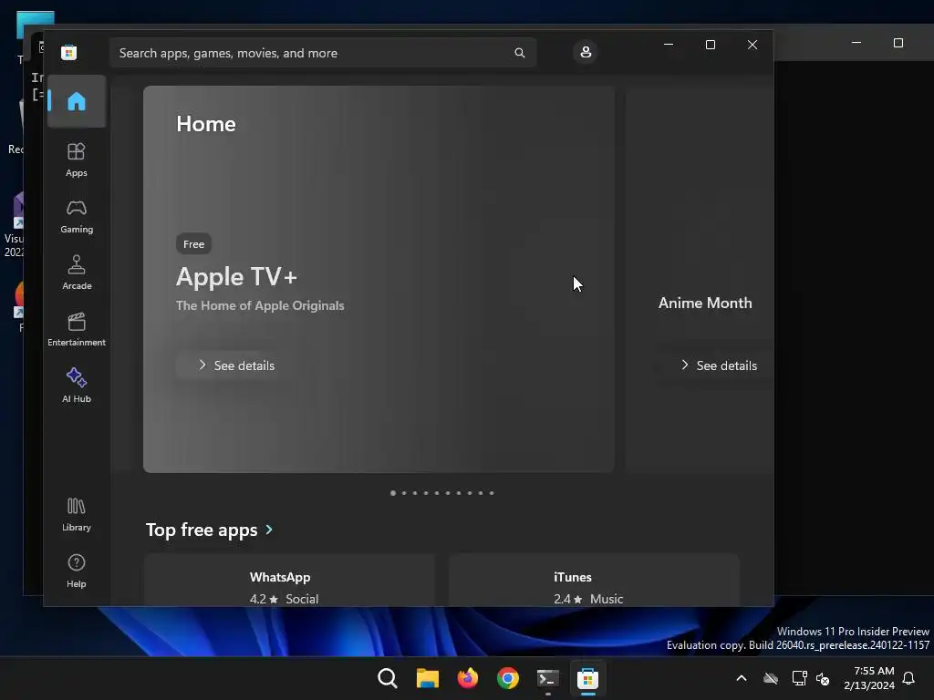Open the Entertainment section
The height and width of the screenshot is (700, 934).
click(x=77, y=329)
